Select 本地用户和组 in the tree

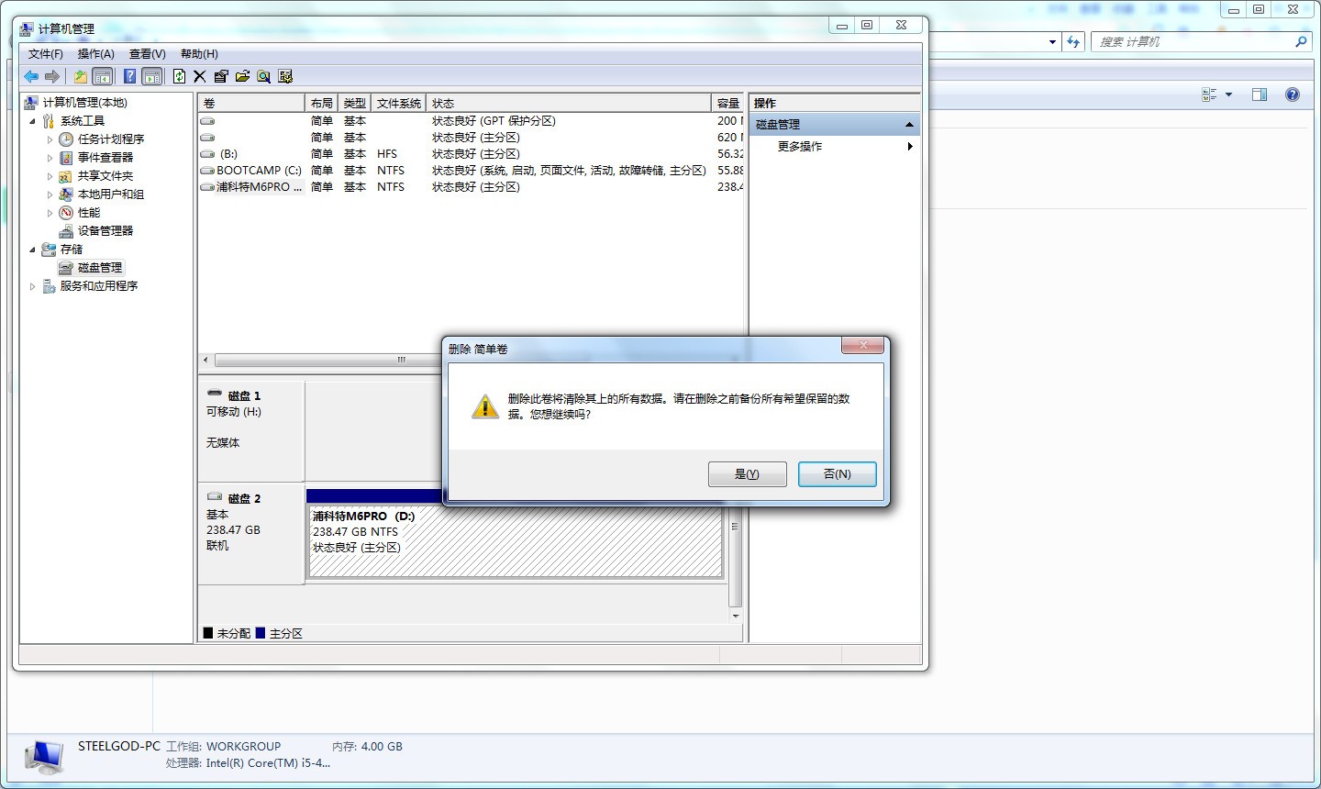click(111, 194)
